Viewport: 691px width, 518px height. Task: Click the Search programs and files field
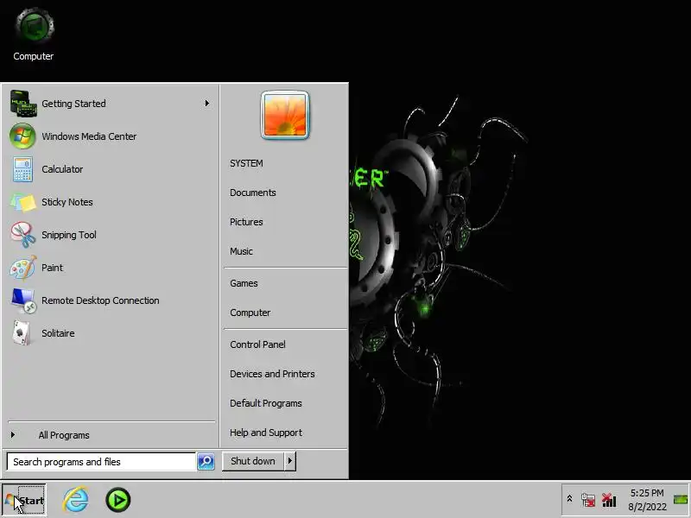pos(101,462)
